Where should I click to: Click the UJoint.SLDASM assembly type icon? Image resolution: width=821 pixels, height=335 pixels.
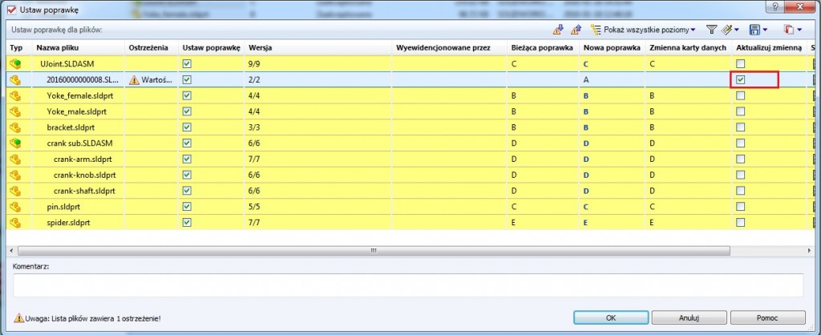point(14,63)
